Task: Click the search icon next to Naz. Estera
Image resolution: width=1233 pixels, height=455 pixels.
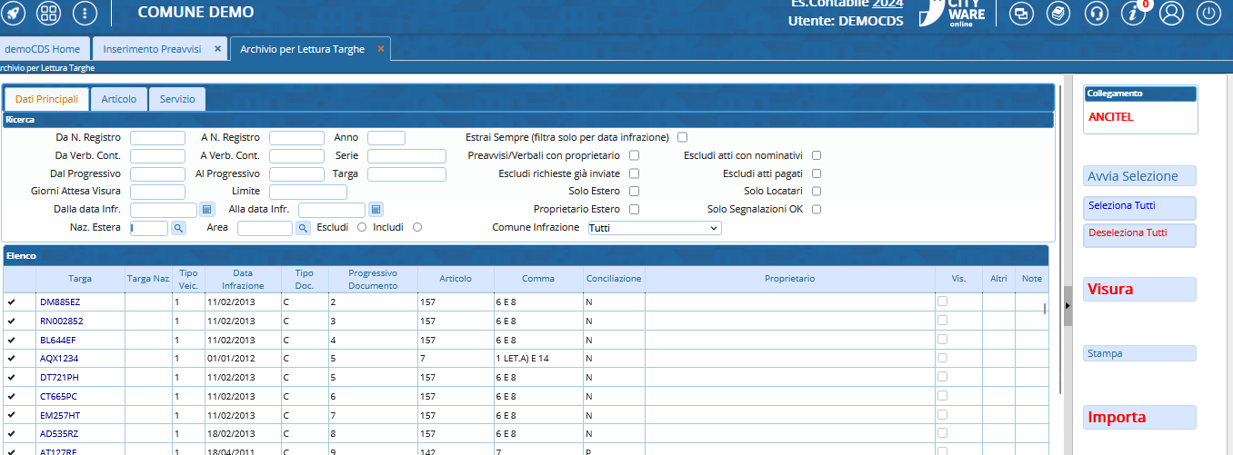Action: (178, 228)
